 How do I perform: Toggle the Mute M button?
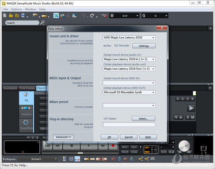click(192, 117)
